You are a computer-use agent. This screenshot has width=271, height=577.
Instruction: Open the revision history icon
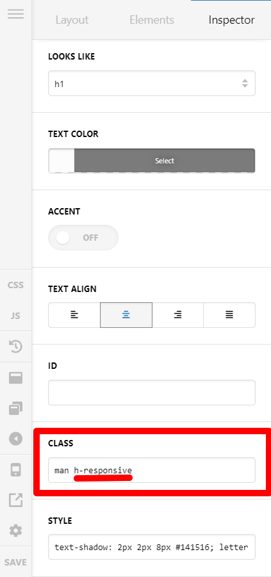(x=15, y=346)
